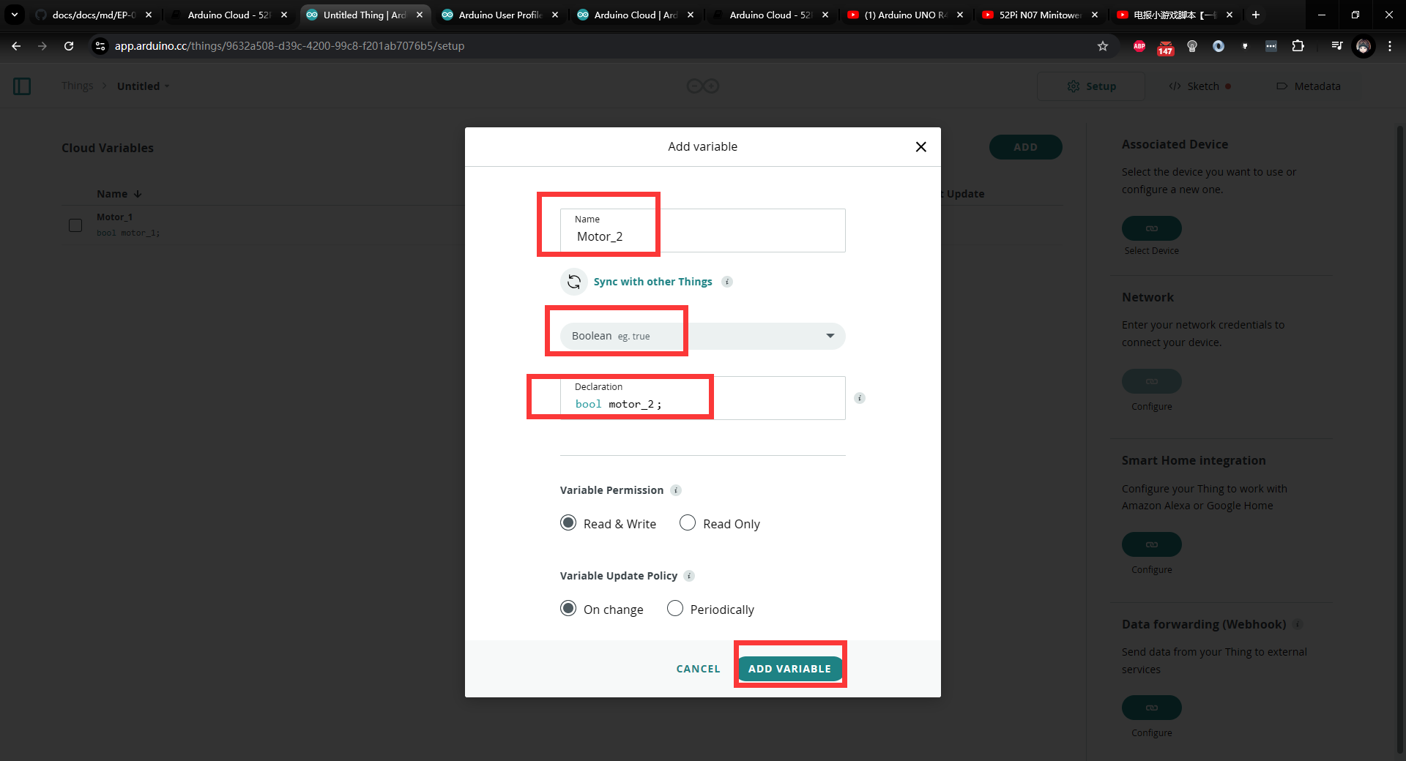
Task: Click the address bar URL
Action: [289, 46]
